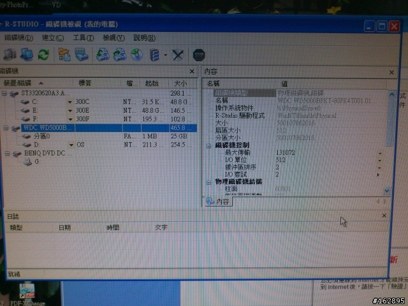408x306 pixels.
Task: Open dropdown for I/O 單位 value 512
Action: (380, 161)
